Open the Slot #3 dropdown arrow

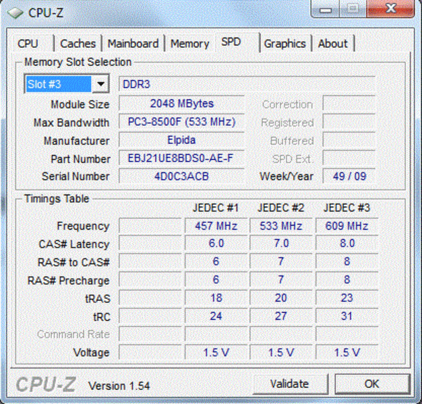[100, 84]
